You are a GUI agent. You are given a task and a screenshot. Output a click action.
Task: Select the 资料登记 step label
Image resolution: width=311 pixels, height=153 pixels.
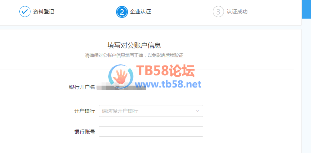coord(44,12)
